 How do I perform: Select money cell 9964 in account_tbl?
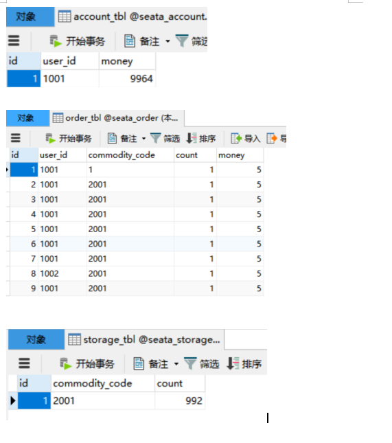tap(127, 78)
